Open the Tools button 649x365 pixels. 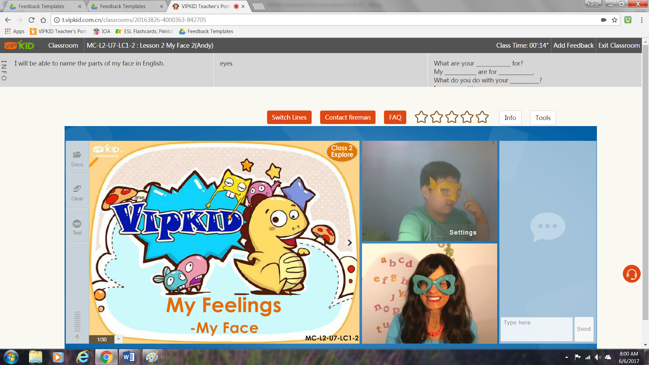click(543, 118)
